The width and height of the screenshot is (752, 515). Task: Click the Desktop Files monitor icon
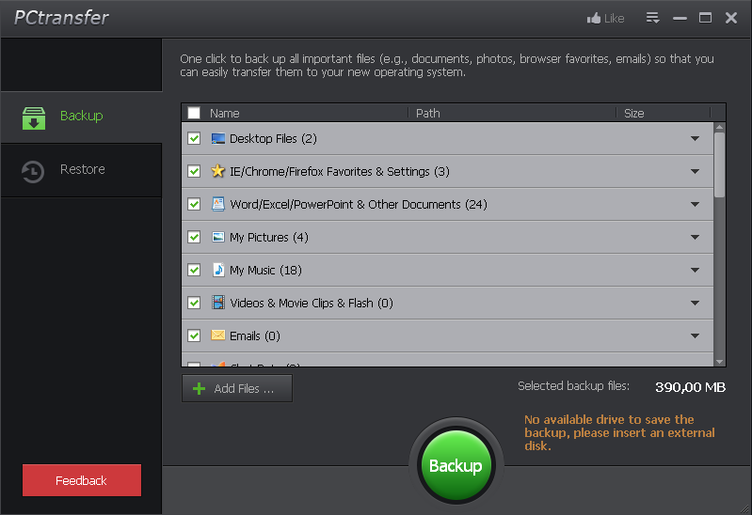(218, 138)
